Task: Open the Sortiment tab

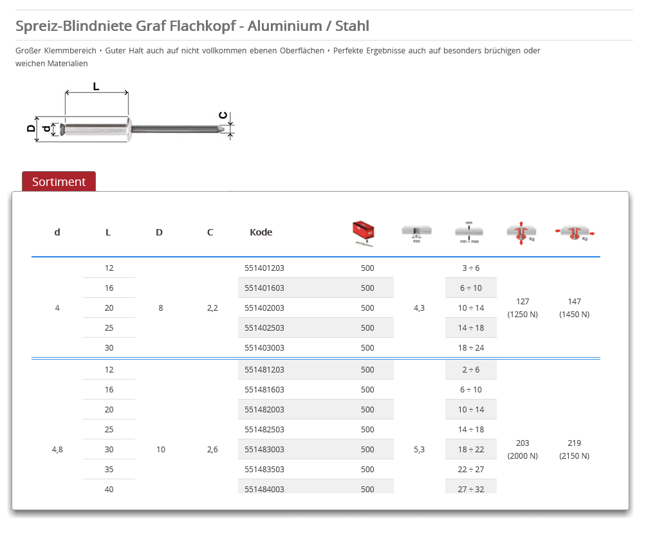Action: (x=59, y=182)
